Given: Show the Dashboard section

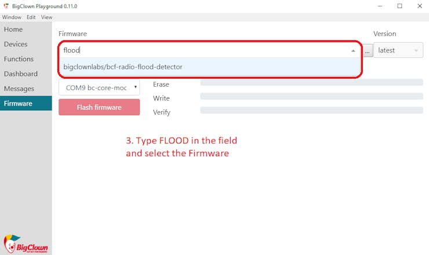Looking at the screenshot, I should pyautogui.click(x=20, y=74).
